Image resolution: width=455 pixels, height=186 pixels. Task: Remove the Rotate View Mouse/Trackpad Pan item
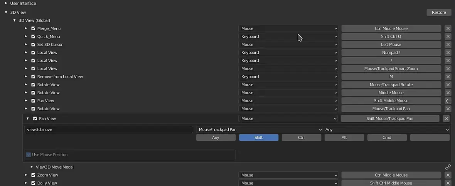tap(448, 109)
